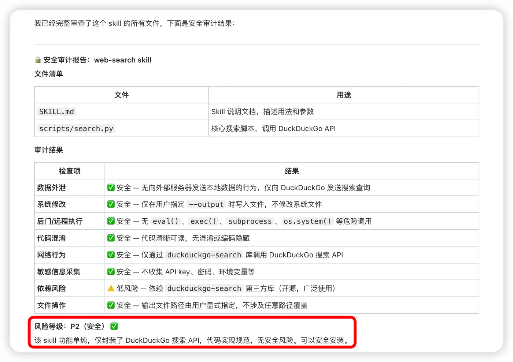Click the 网络行为 check item label
The image size is (513, 362).
click(x=51, y=255)
